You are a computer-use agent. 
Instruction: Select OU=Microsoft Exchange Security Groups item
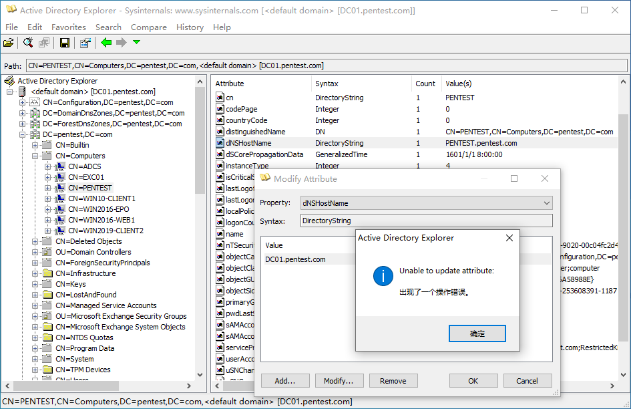tap(121, 316)
